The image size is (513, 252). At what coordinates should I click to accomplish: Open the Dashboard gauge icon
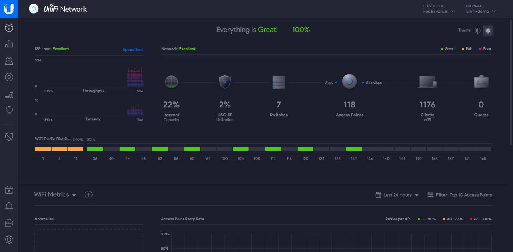point(9,28)
